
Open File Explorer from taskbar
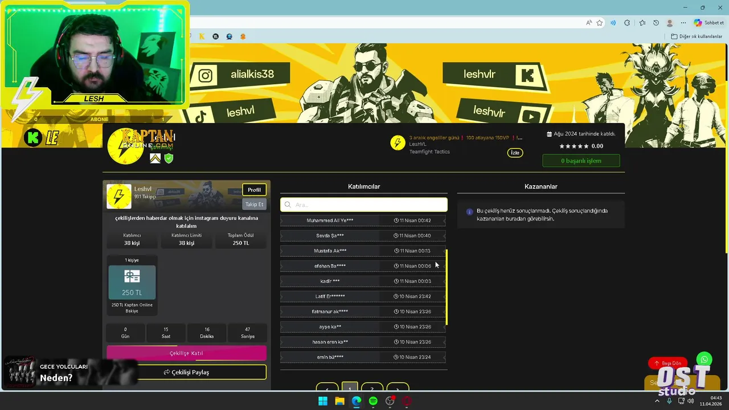pyautogui.click(x=339, y=401)
